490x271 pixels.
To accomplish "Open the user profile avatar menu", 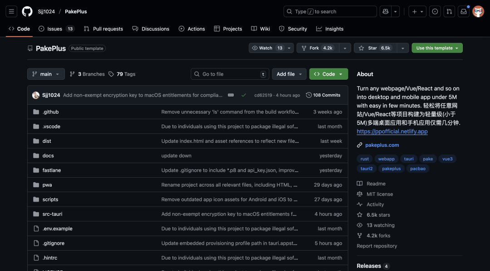I will [x=478, y=11].
